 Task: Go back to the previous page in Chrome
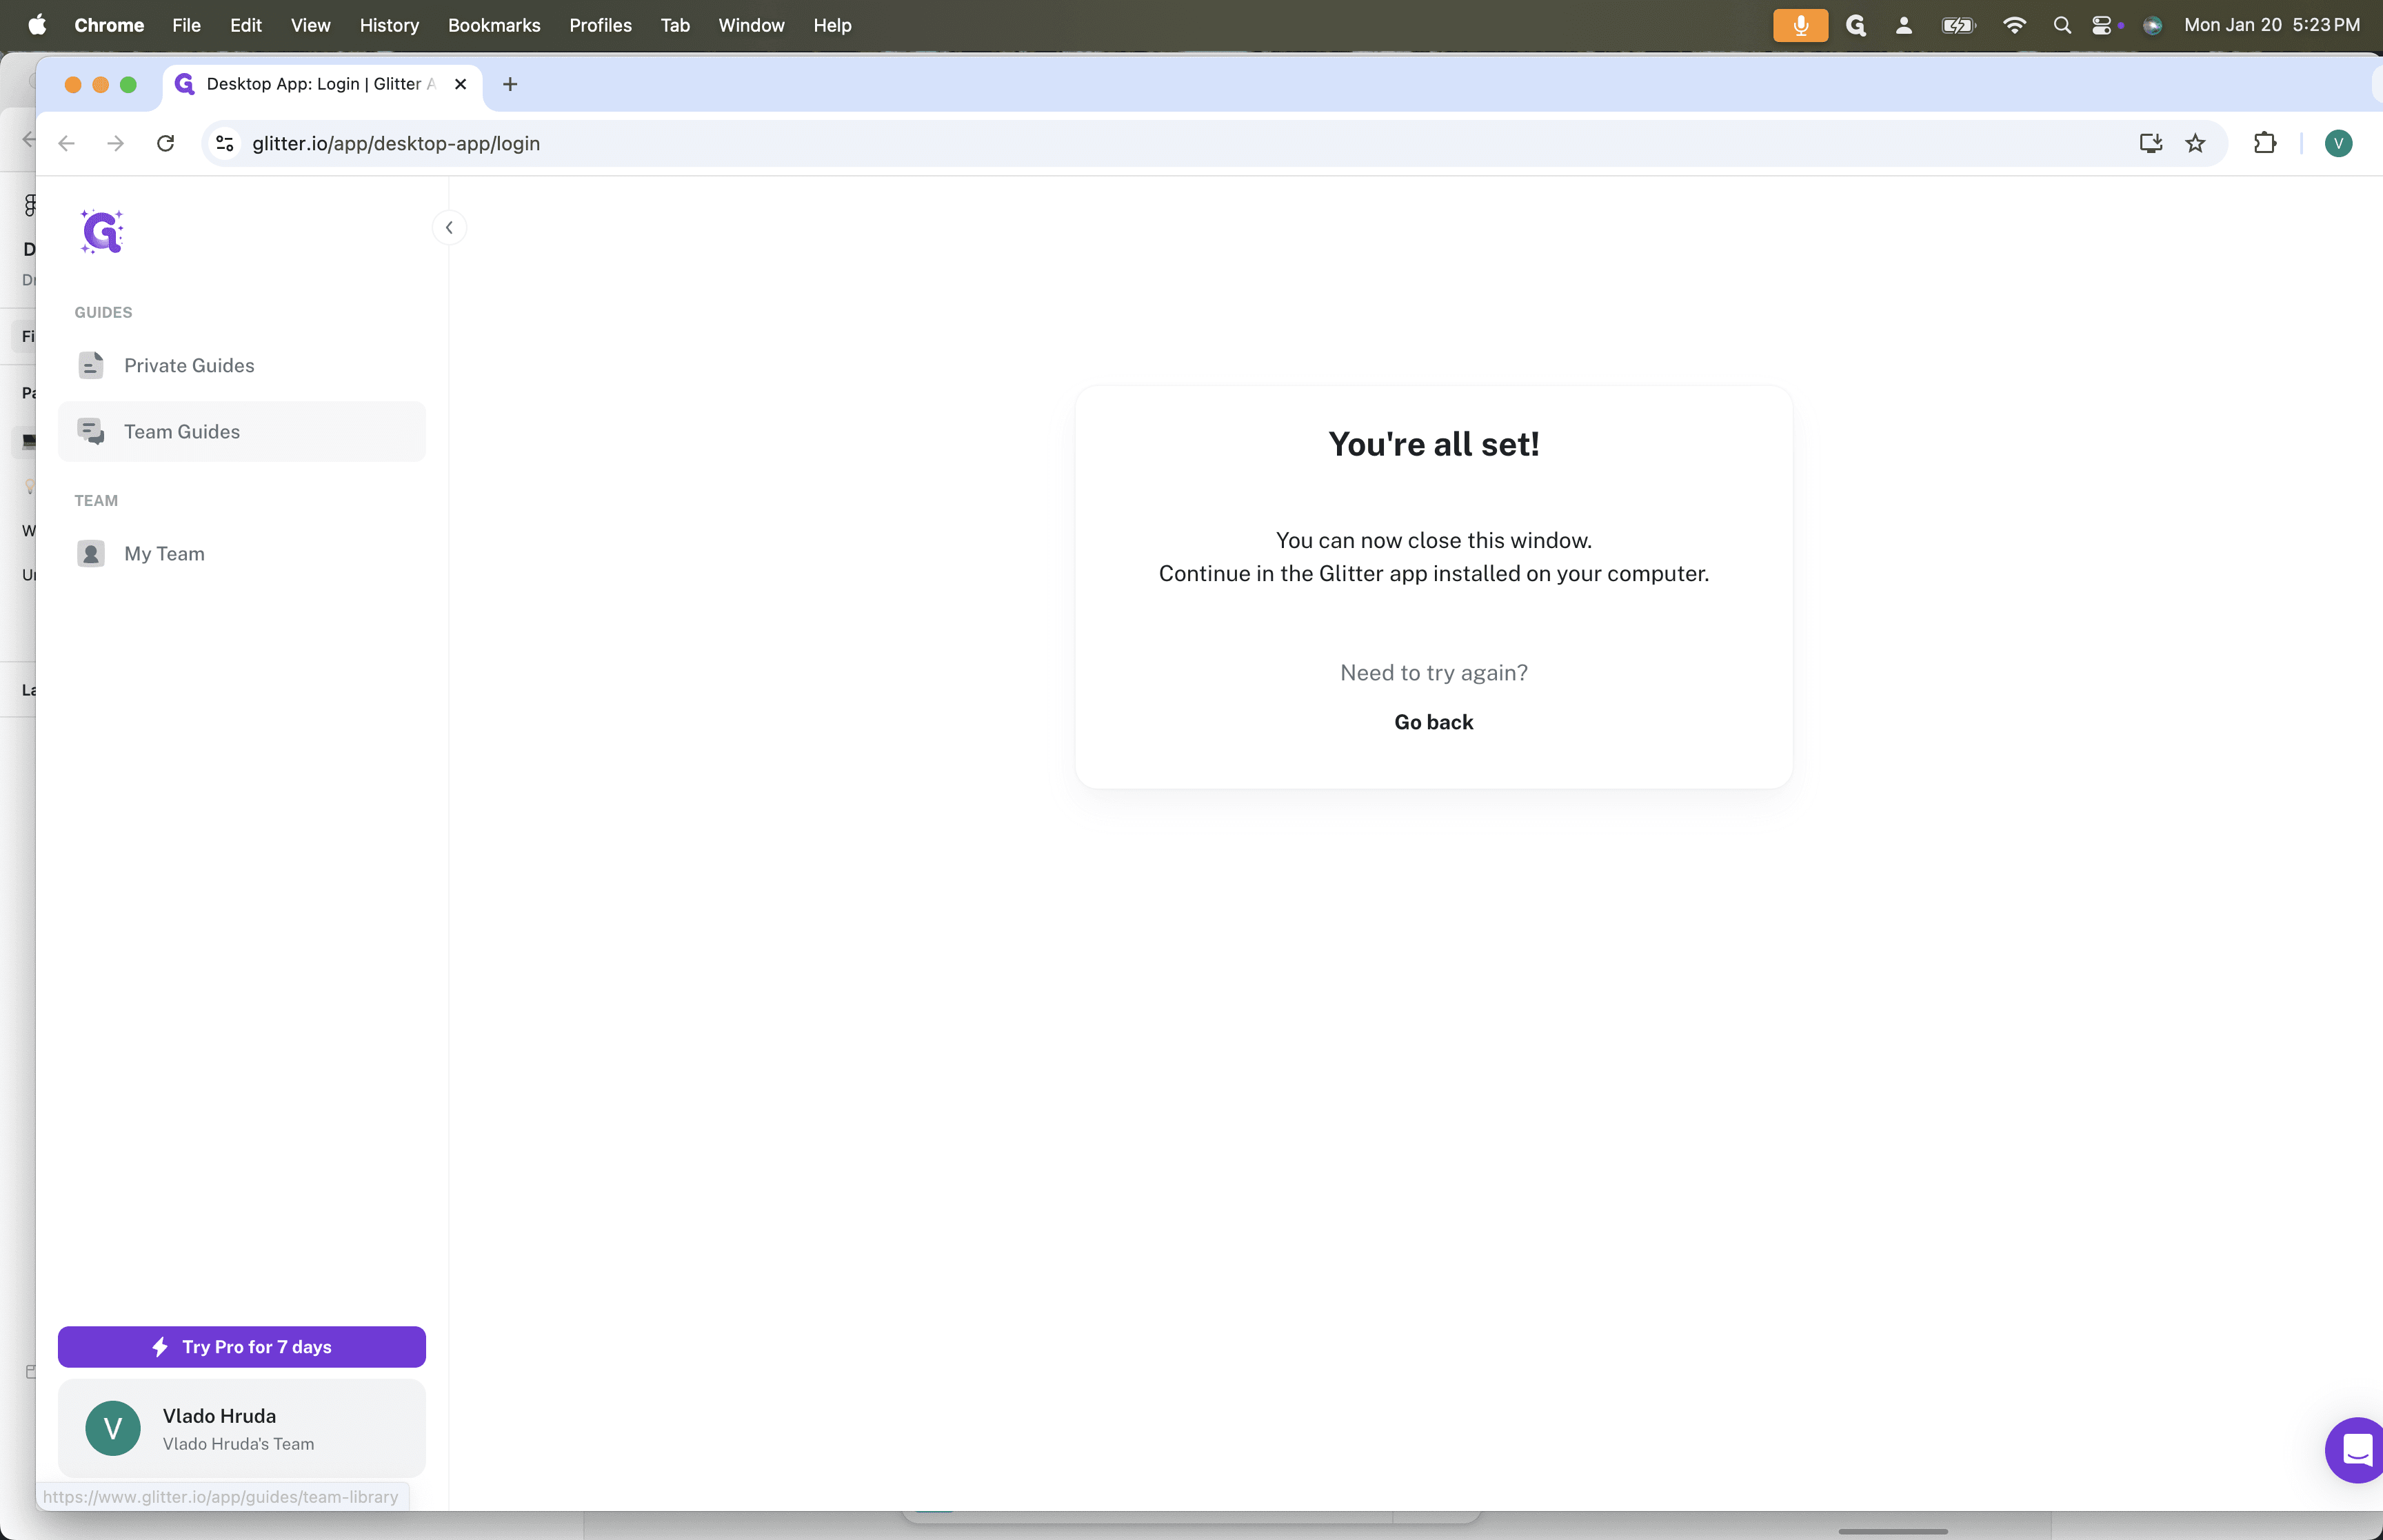pyautogui.click(x=67, y=144)
